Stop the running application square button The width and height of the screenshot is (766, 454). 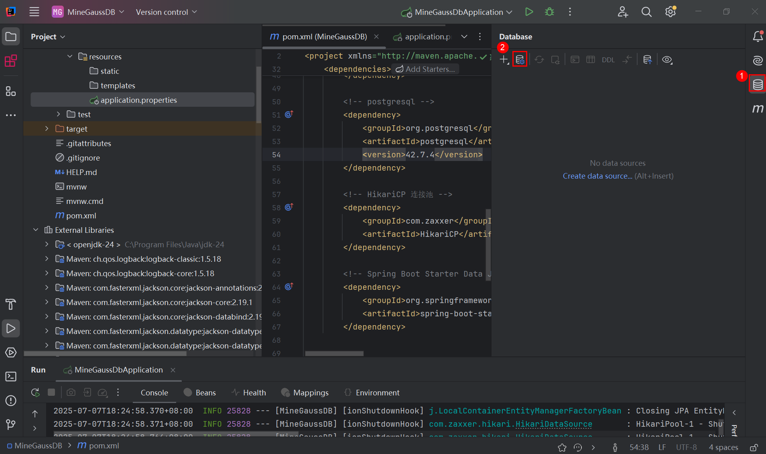(x=51, y=392)
